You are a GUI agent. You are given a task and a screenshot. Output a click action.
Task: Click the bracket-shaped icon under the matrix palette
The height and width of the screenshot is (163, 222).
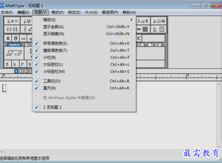(139, 38)
